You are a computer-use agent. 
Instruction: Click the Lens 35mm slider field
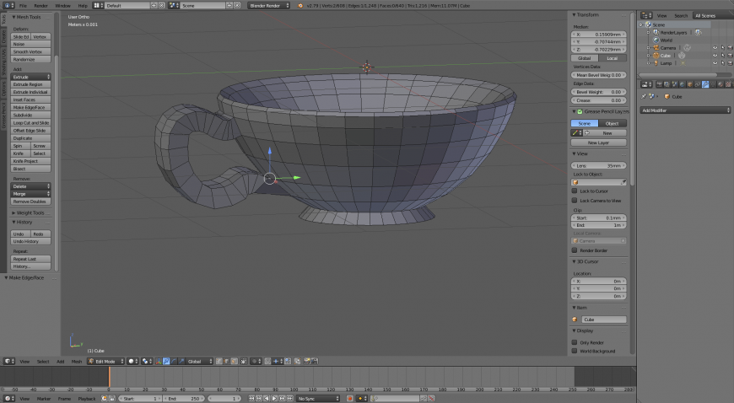[x=598, y=166]
